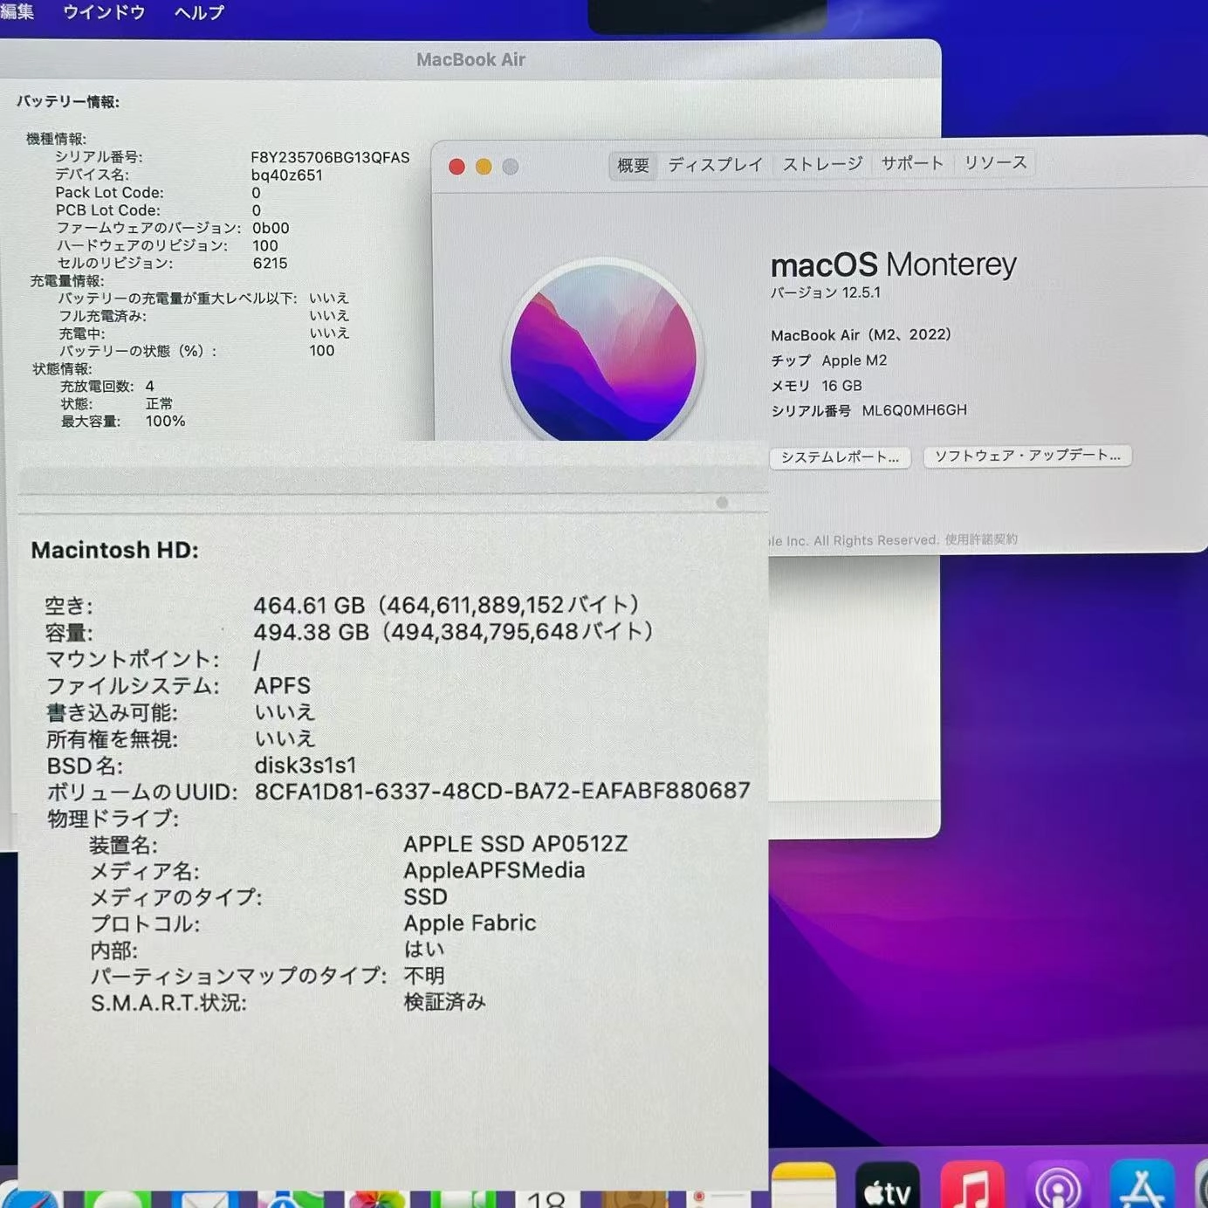Viewport: 1208px width, 1208px height.
Task: Open the Music app icon
Action: tap(971, 1190)
